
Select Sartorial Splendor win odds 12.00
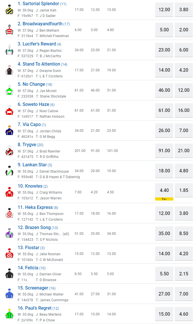(164, 9)
